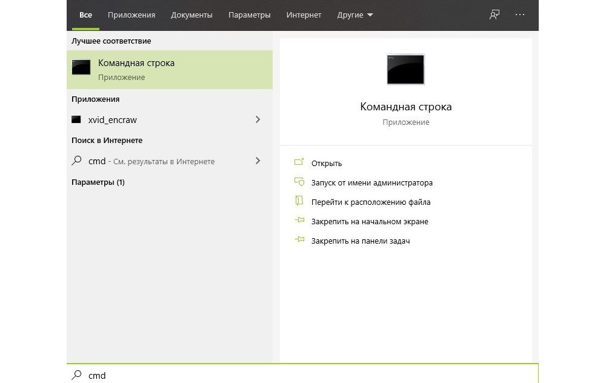The height and width of the screenshot is (383, 606).
Task: Click the feedback icon in the search header
Action: (494, 15)
